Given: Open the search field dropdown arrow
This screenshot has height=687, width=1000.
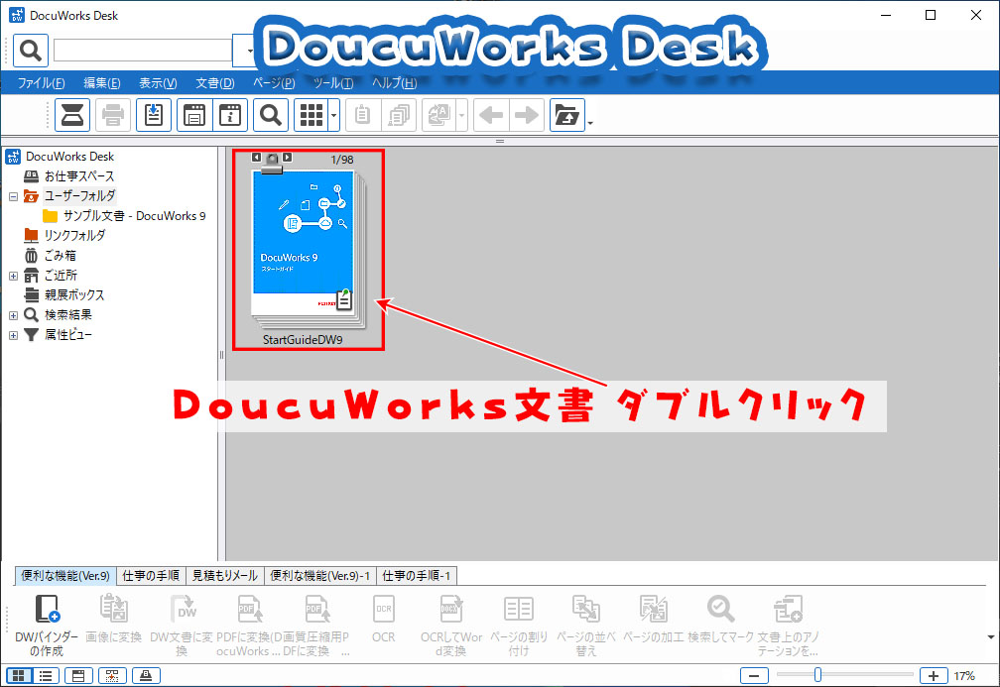Looking at the screenshot, I should pyautogui.click(x=247, y=51).
